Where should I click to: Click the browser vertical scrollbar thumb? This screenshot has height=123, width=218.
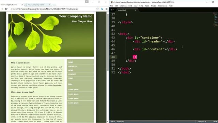[108, 42]
